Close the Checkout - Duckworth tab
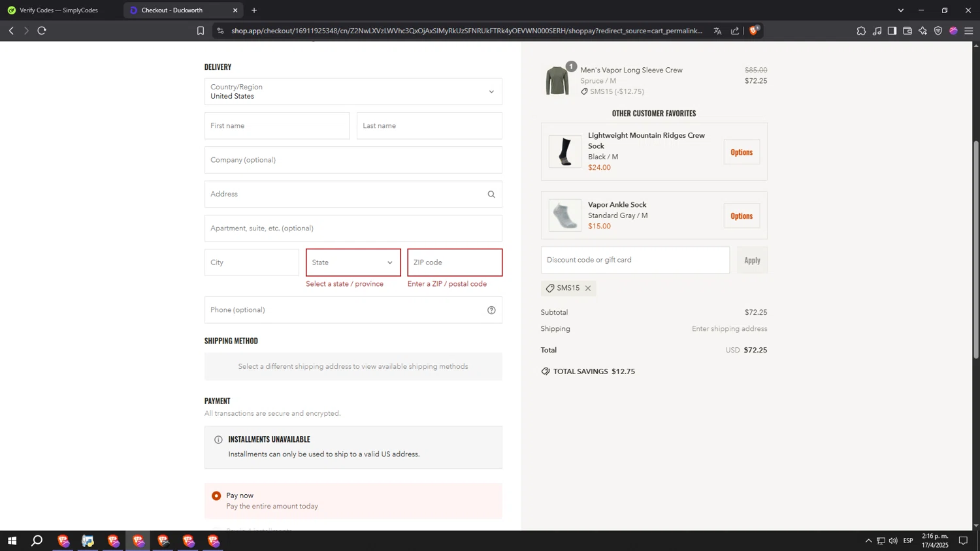Image resolution: width=980 pixels, height=551 pixels. (235, 10)
